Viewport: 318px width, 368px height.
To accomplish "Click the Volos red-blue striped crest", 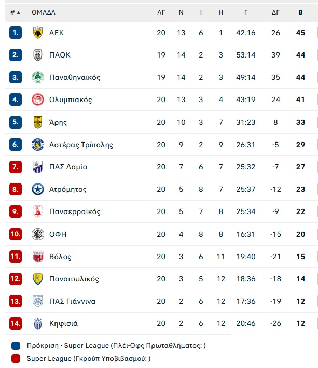I will tap(37, 257).
